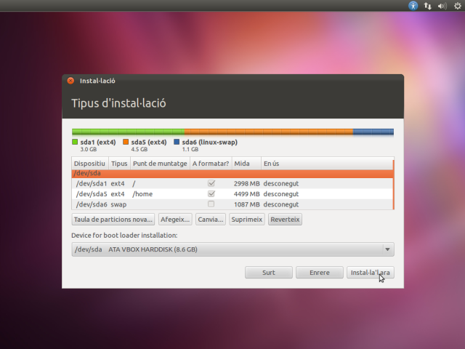Select the green sda1 partition bar segment
Image resolution: width=465 pixels, height=349 pixels.
[x=128, y=132]
